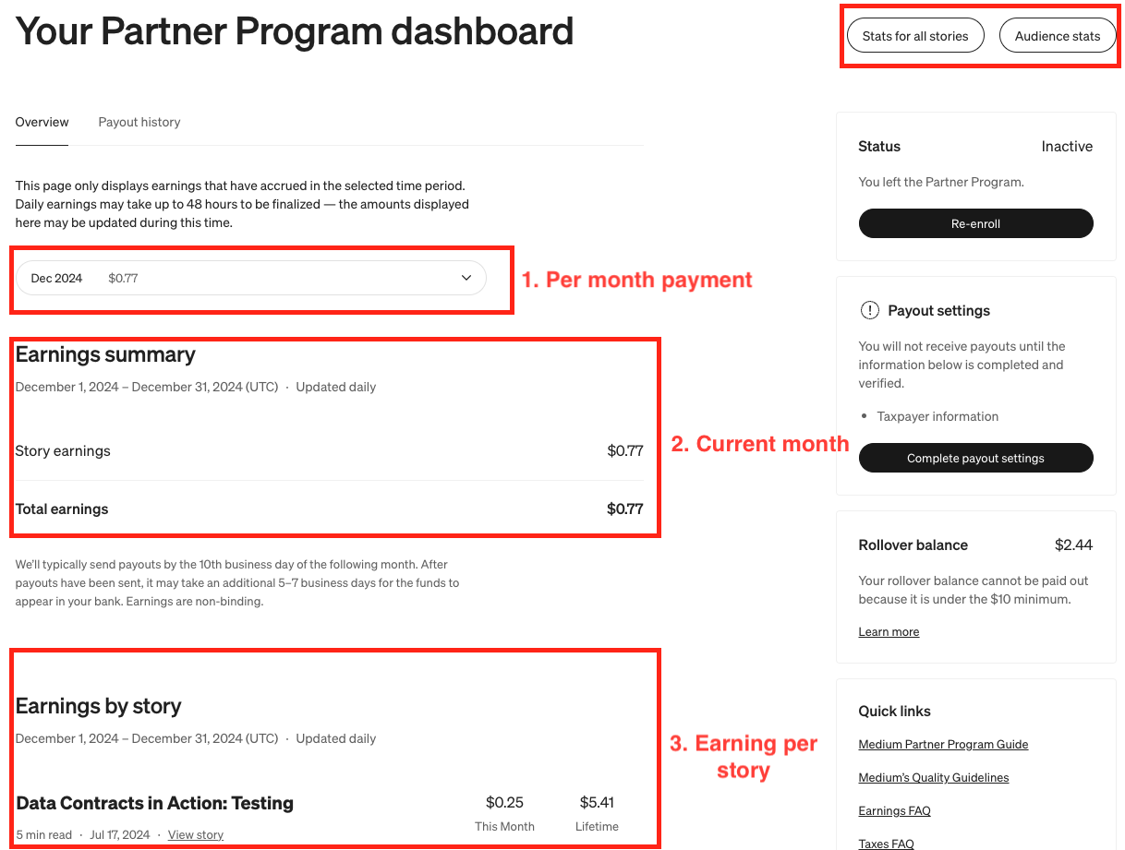Open the chevron on the Dec 2024 month selector
Screen dimensions: 1125x850
(466, 277)
